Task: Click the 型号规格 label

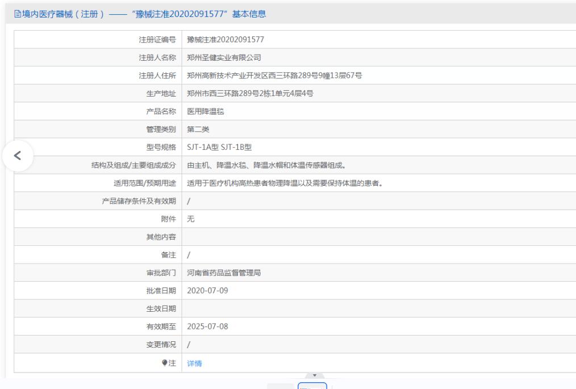Action: [x=161, y=147]
